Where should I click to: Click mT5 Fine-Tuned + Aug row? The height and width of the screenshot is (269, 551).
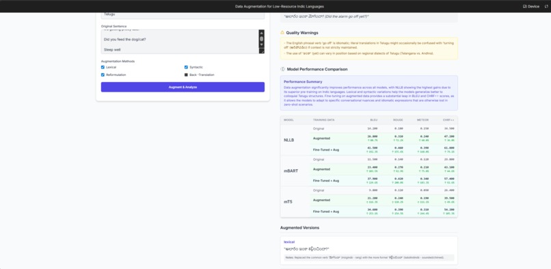[384, 212]
